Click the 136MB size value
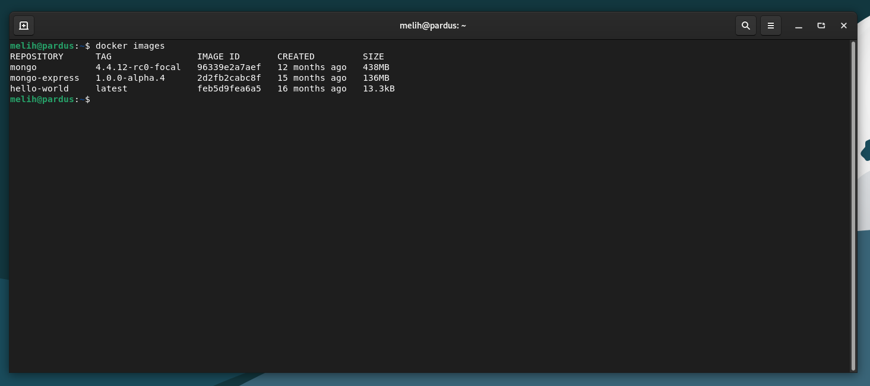Screen dimensions: 870x386 [x=376, y=78]
